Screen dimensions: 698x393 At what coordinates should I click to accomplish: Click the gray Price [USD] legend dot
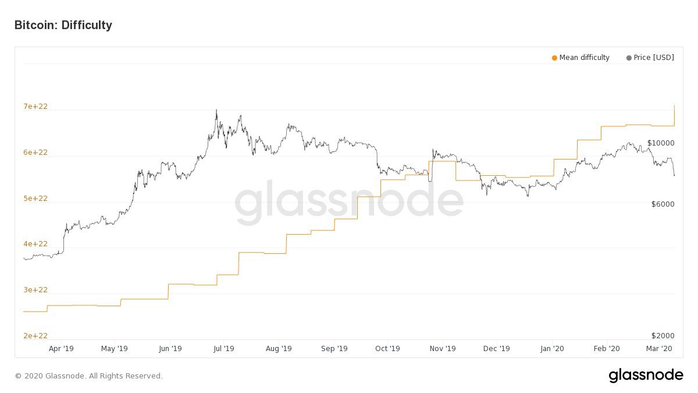tap(629, 58)
